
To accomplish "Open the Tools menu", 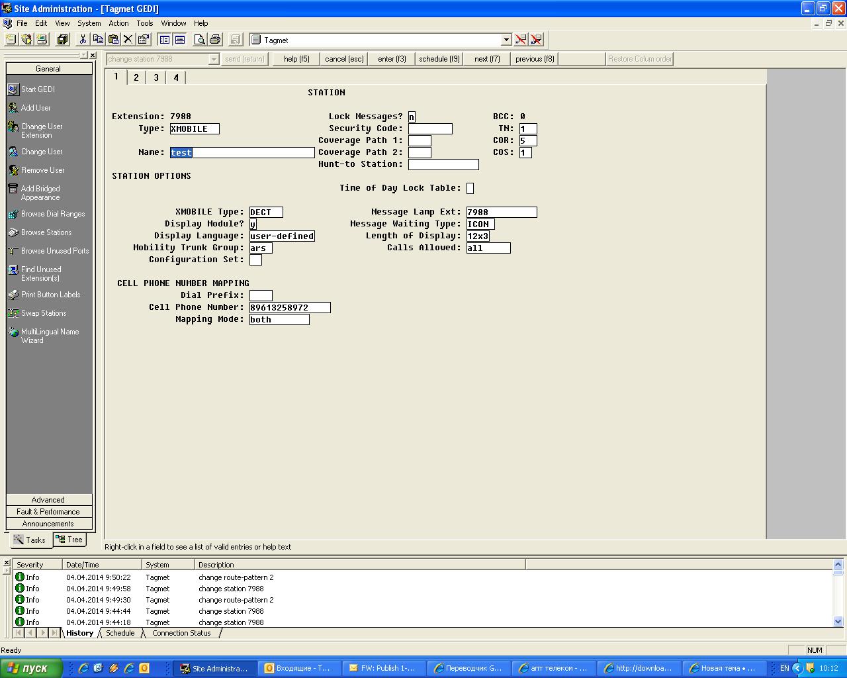I will [x=145, y=23].
